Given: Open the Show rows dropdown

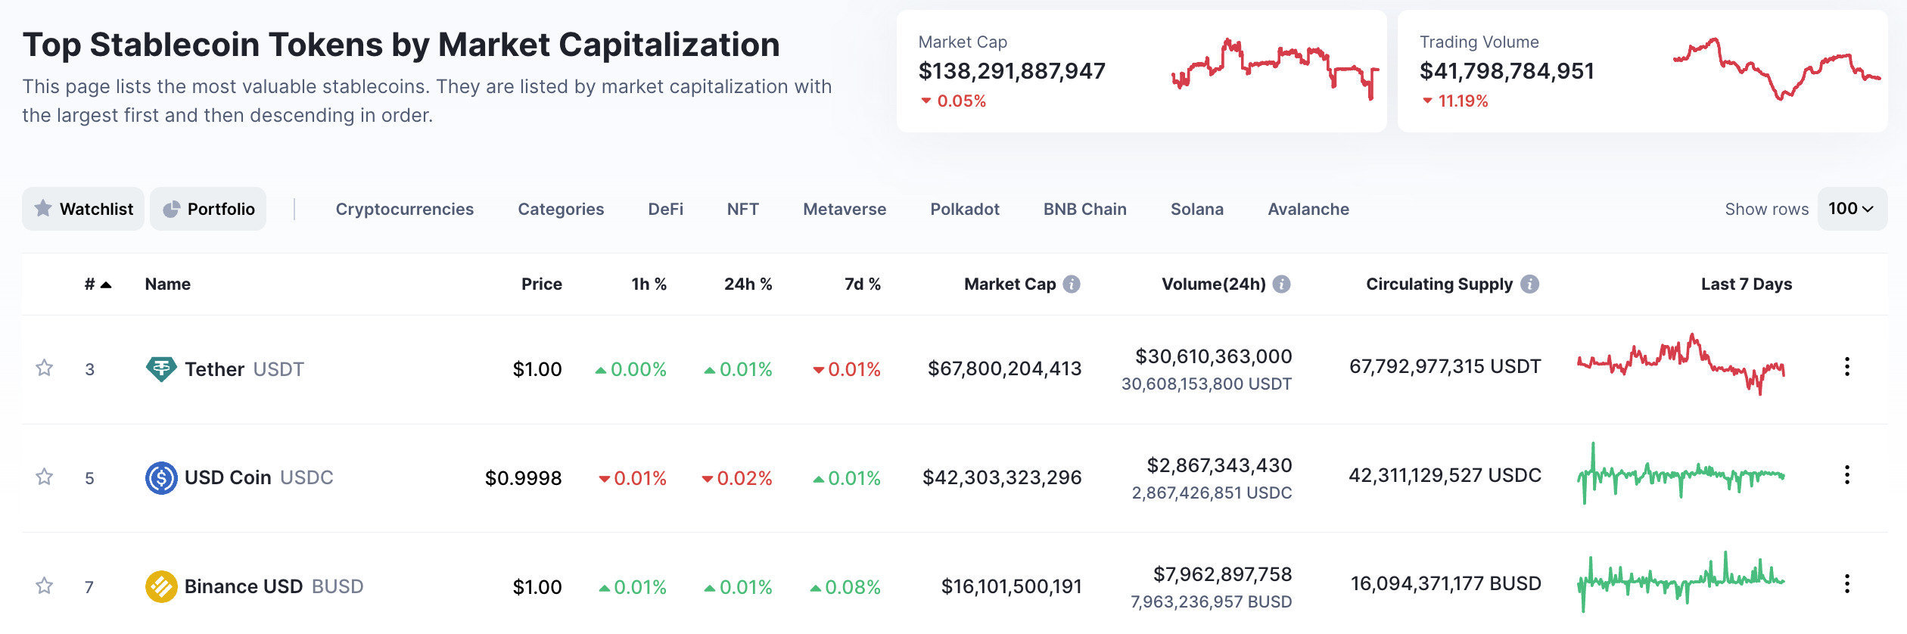Looking at the screenshot, I should click(x=1851, y=208).
